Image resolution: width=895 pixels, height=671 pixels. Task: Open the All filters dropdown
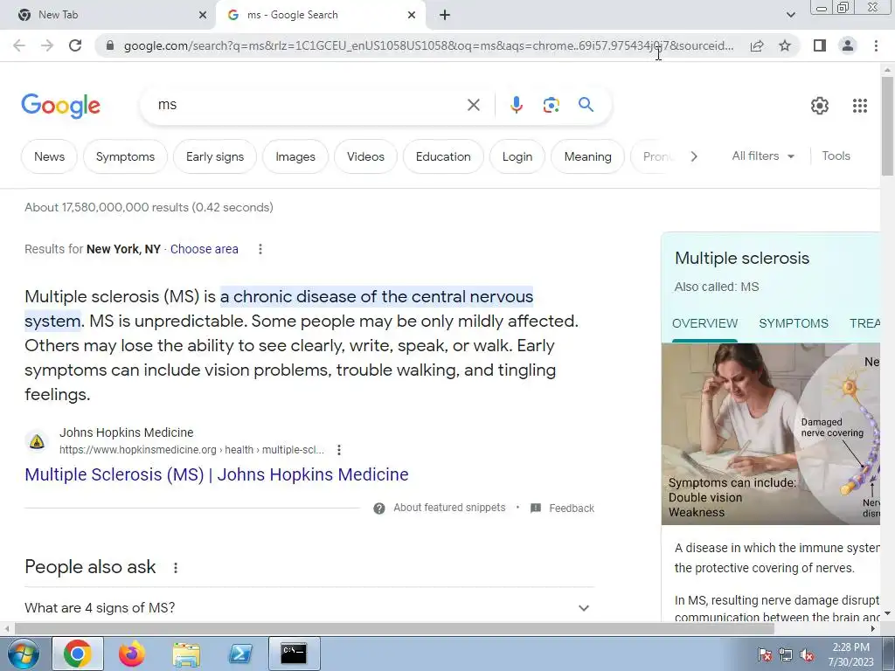pos(763,156)
